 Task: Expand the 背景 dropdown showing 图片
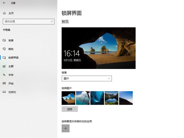(86, 79)
